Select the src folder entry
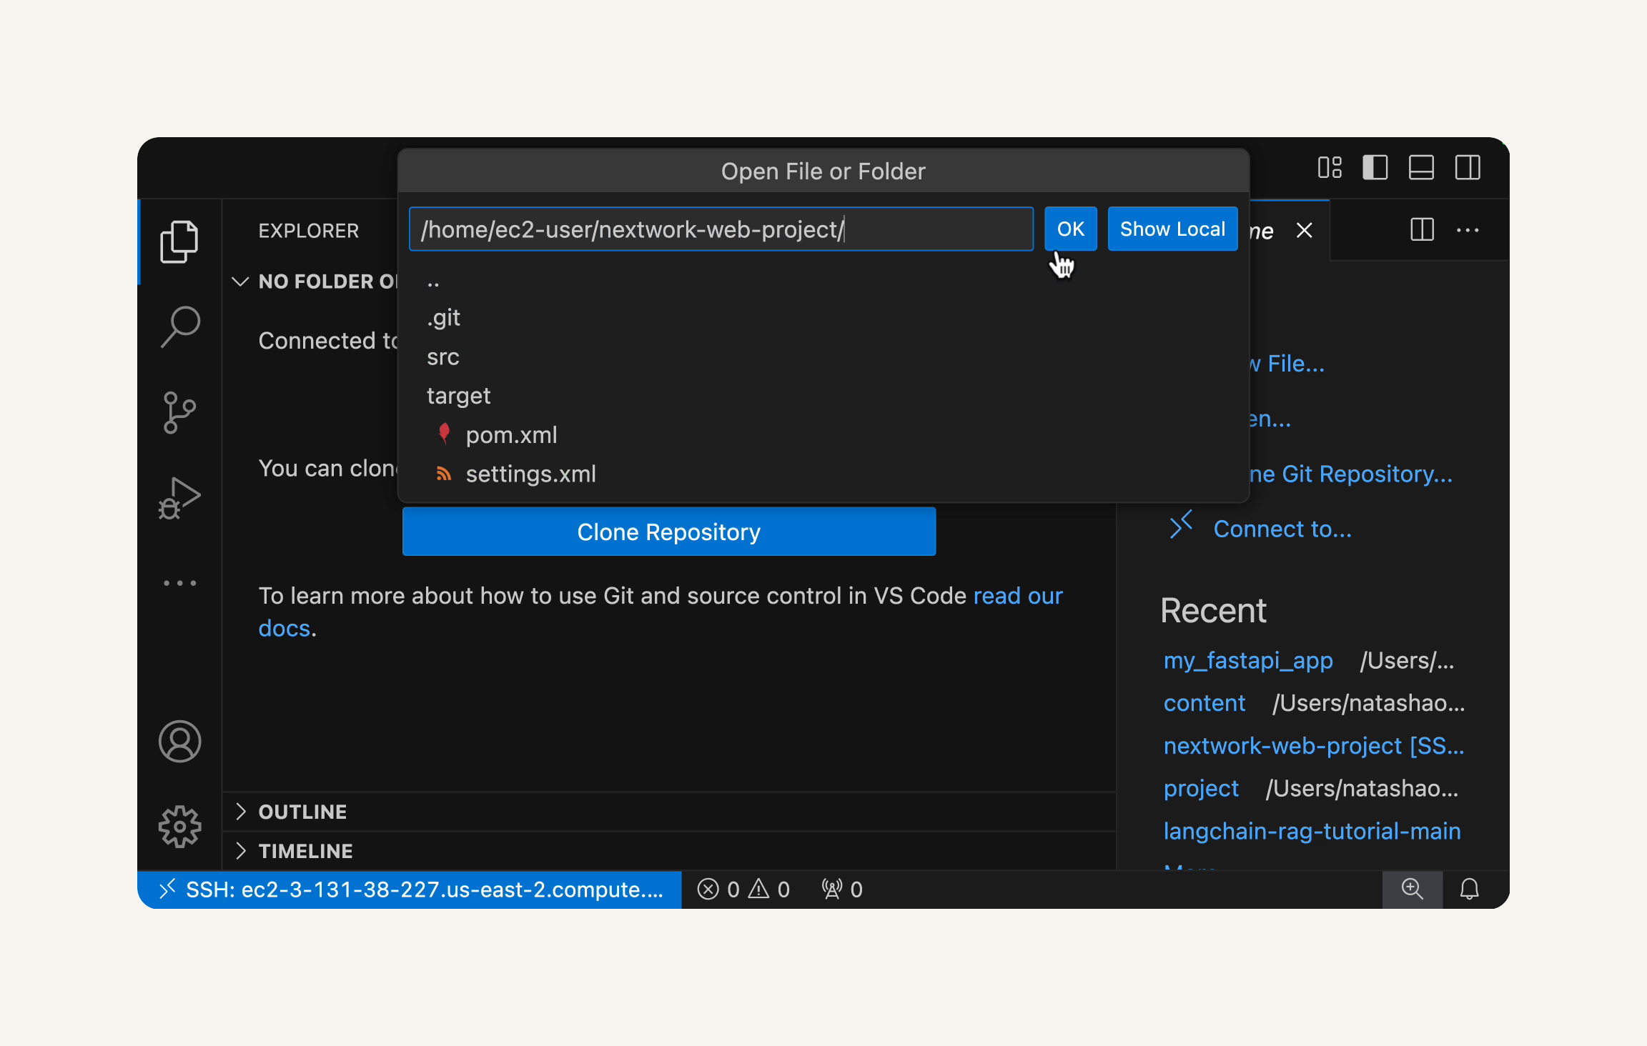1647x1046 pixels. (x=823, y=357)
